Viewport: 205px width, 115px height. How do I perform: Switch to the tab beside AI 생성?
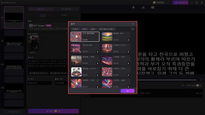[x=66, y=9]
